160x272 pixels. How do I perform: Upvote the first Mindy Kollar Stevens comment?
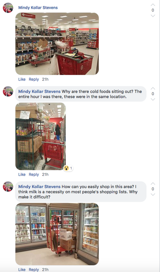[153, 5]
